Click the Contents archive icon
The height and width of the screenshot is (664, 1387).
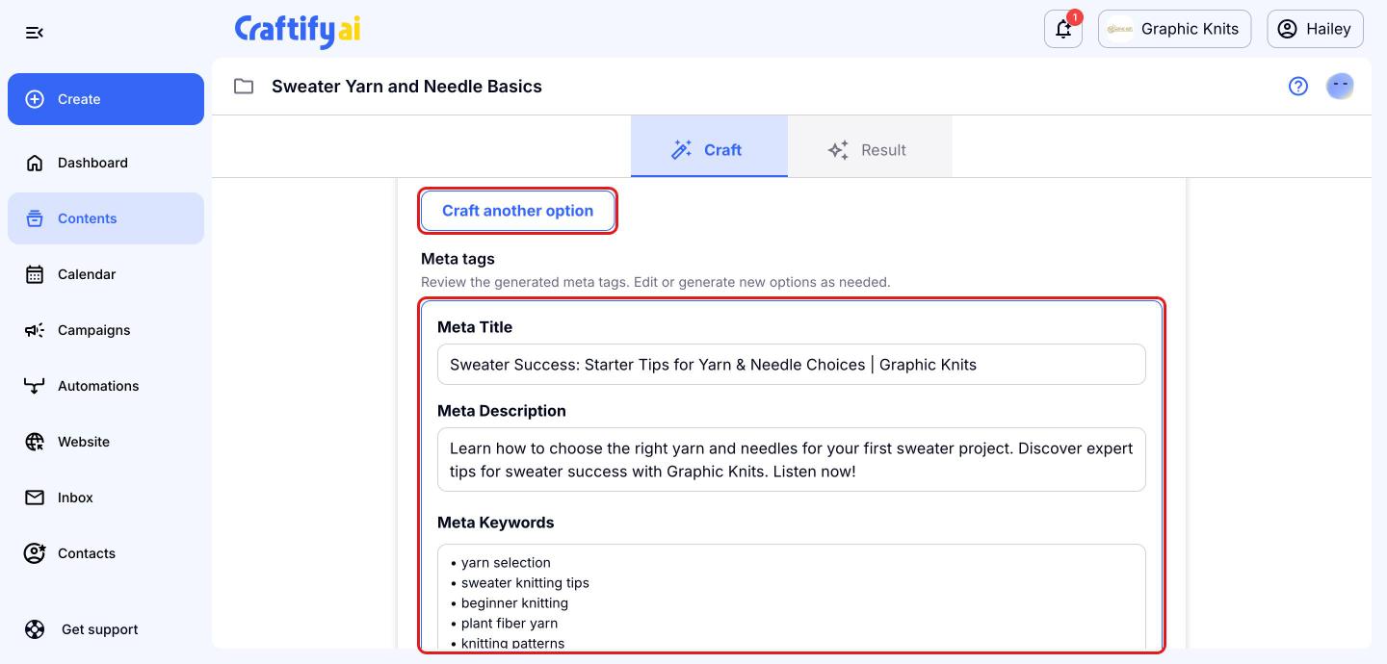pos(35,218)
